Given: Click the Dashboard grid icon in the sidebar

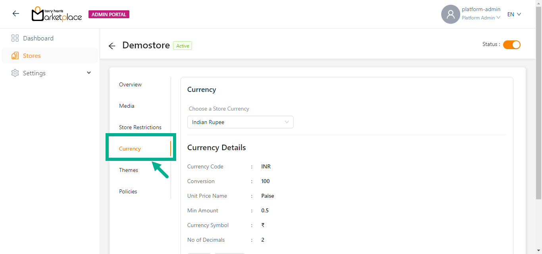Looking at the screenshot, I should coord(15,38).
